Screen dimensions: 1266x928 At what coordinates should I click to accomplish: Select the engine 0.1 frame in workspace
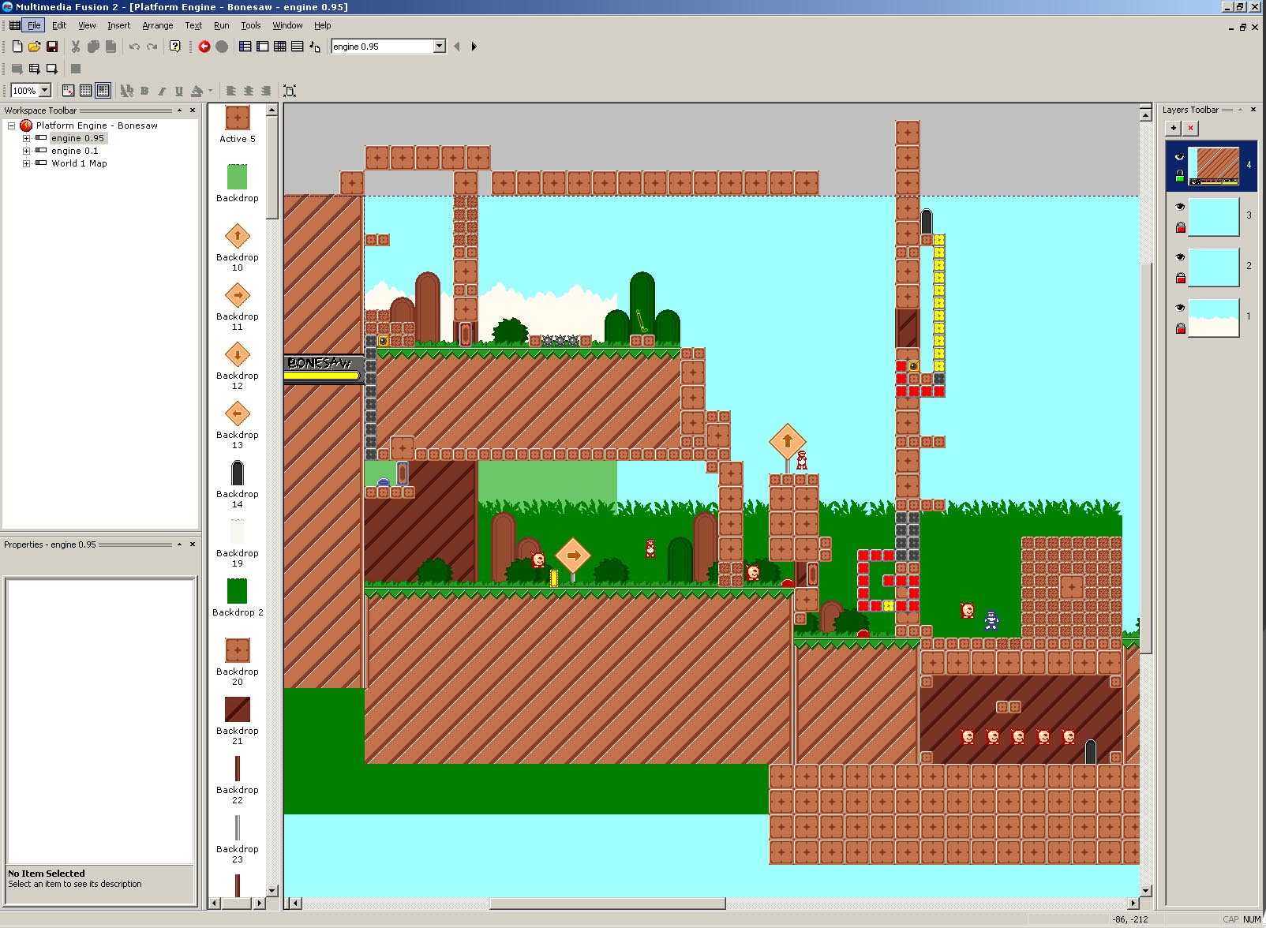coord(75,151)
